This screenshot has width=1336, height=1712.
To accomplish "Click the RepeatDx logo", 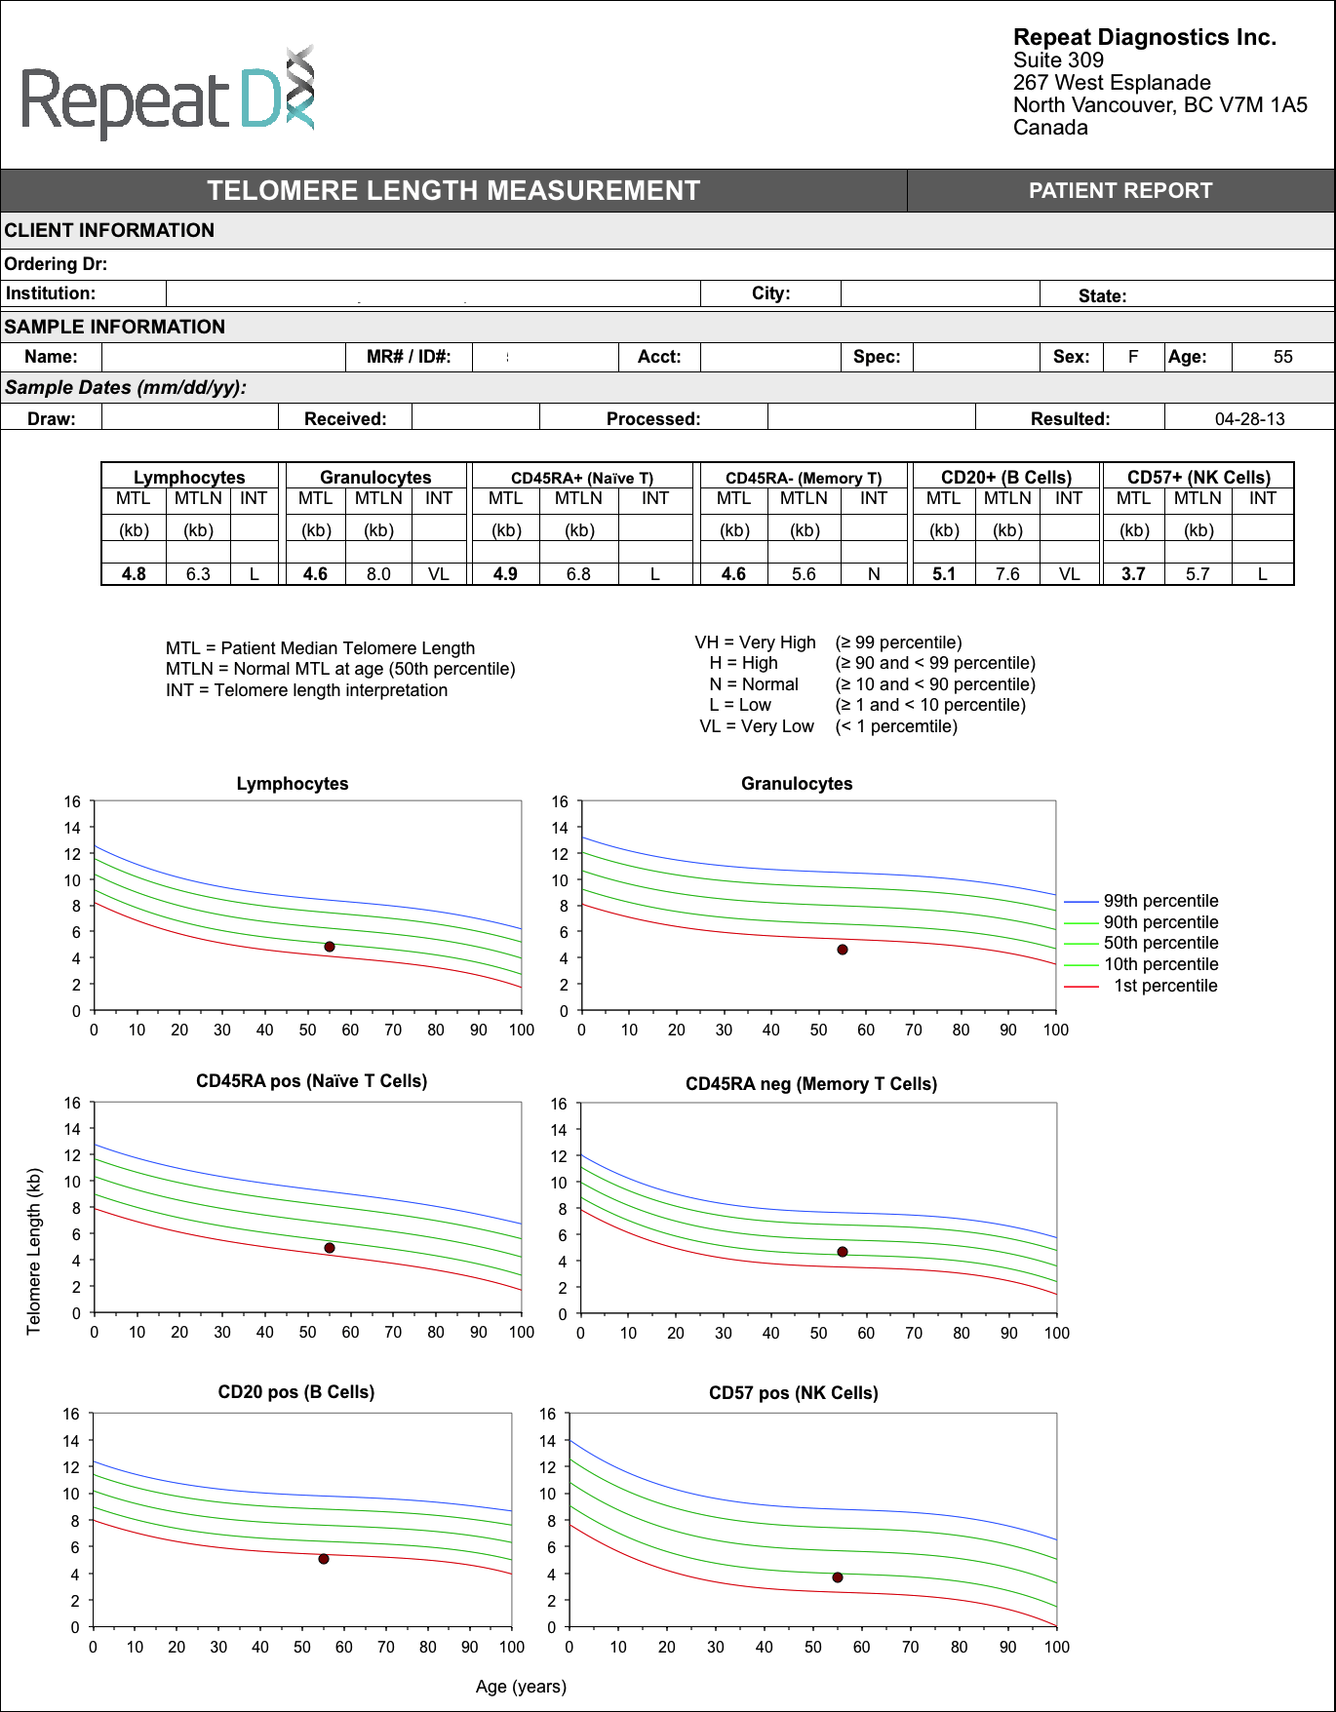I will (x=168, y=95).
